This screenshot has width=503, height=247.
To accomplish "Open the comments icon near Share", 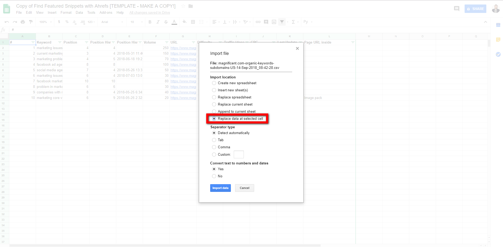I will (457, 9).
